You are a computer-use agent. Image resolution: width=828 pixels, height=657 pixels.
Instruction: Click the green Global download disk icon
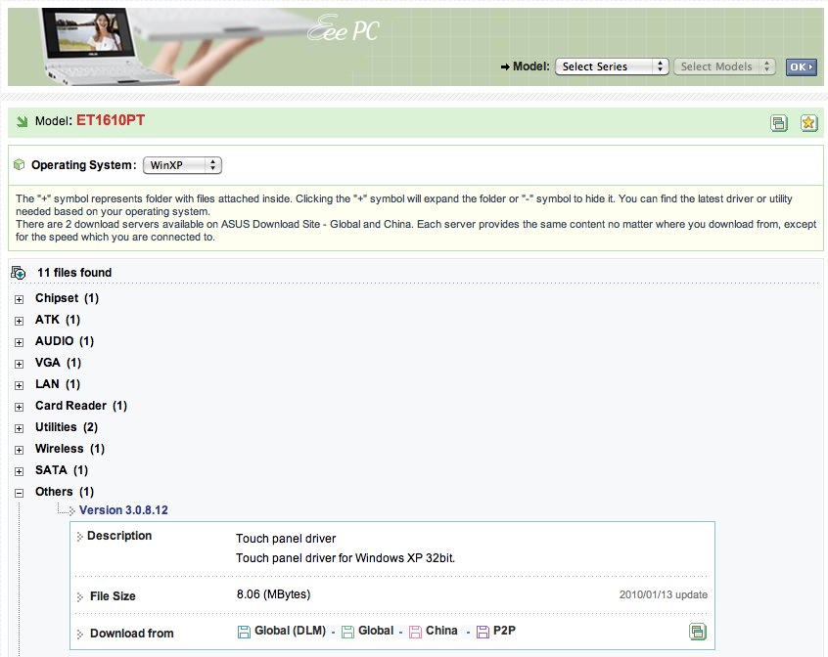click(x=347, y=632)
